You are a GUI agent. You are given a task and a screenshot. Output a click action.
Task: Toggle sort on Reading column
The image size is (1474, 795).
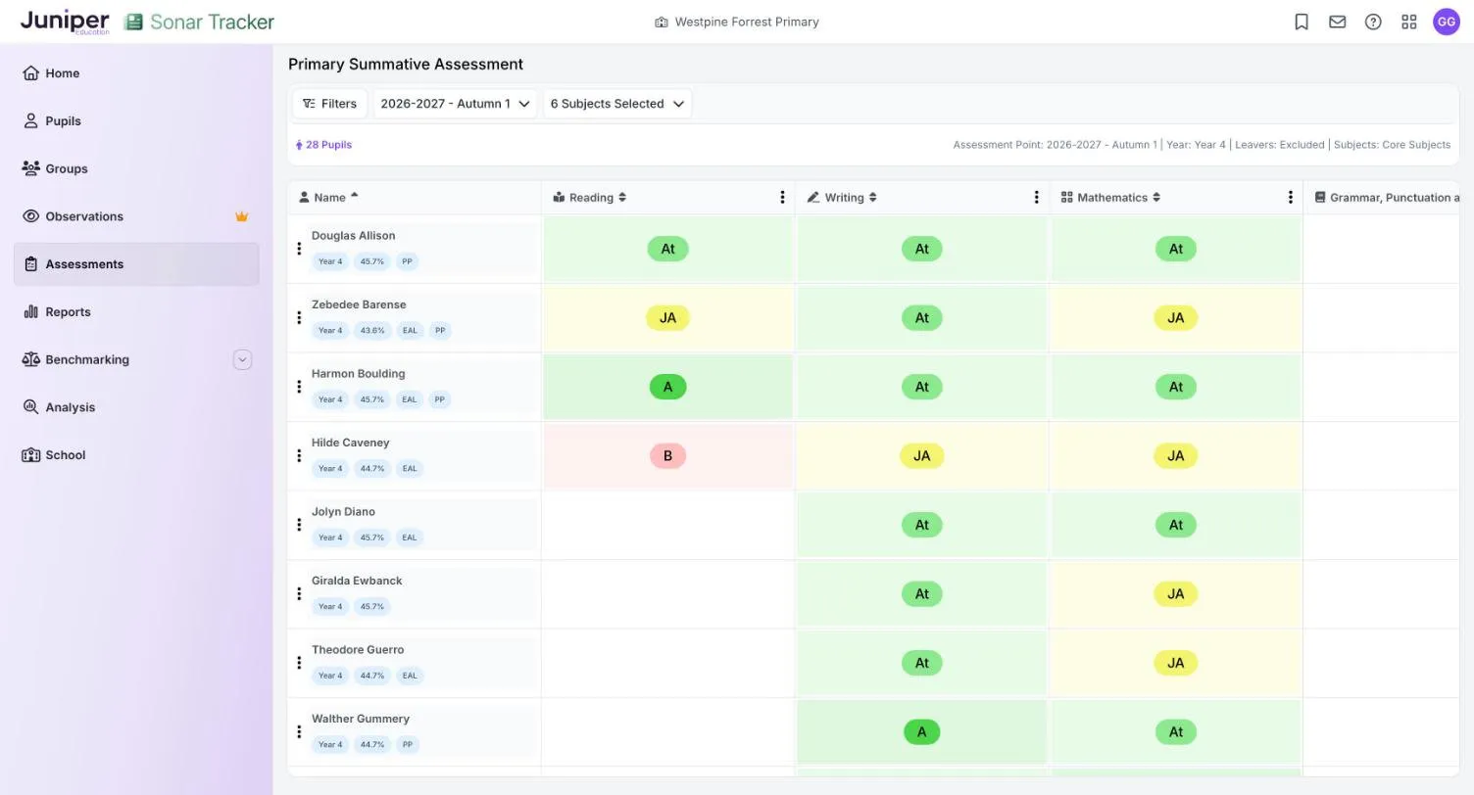(x=620, y=198)
